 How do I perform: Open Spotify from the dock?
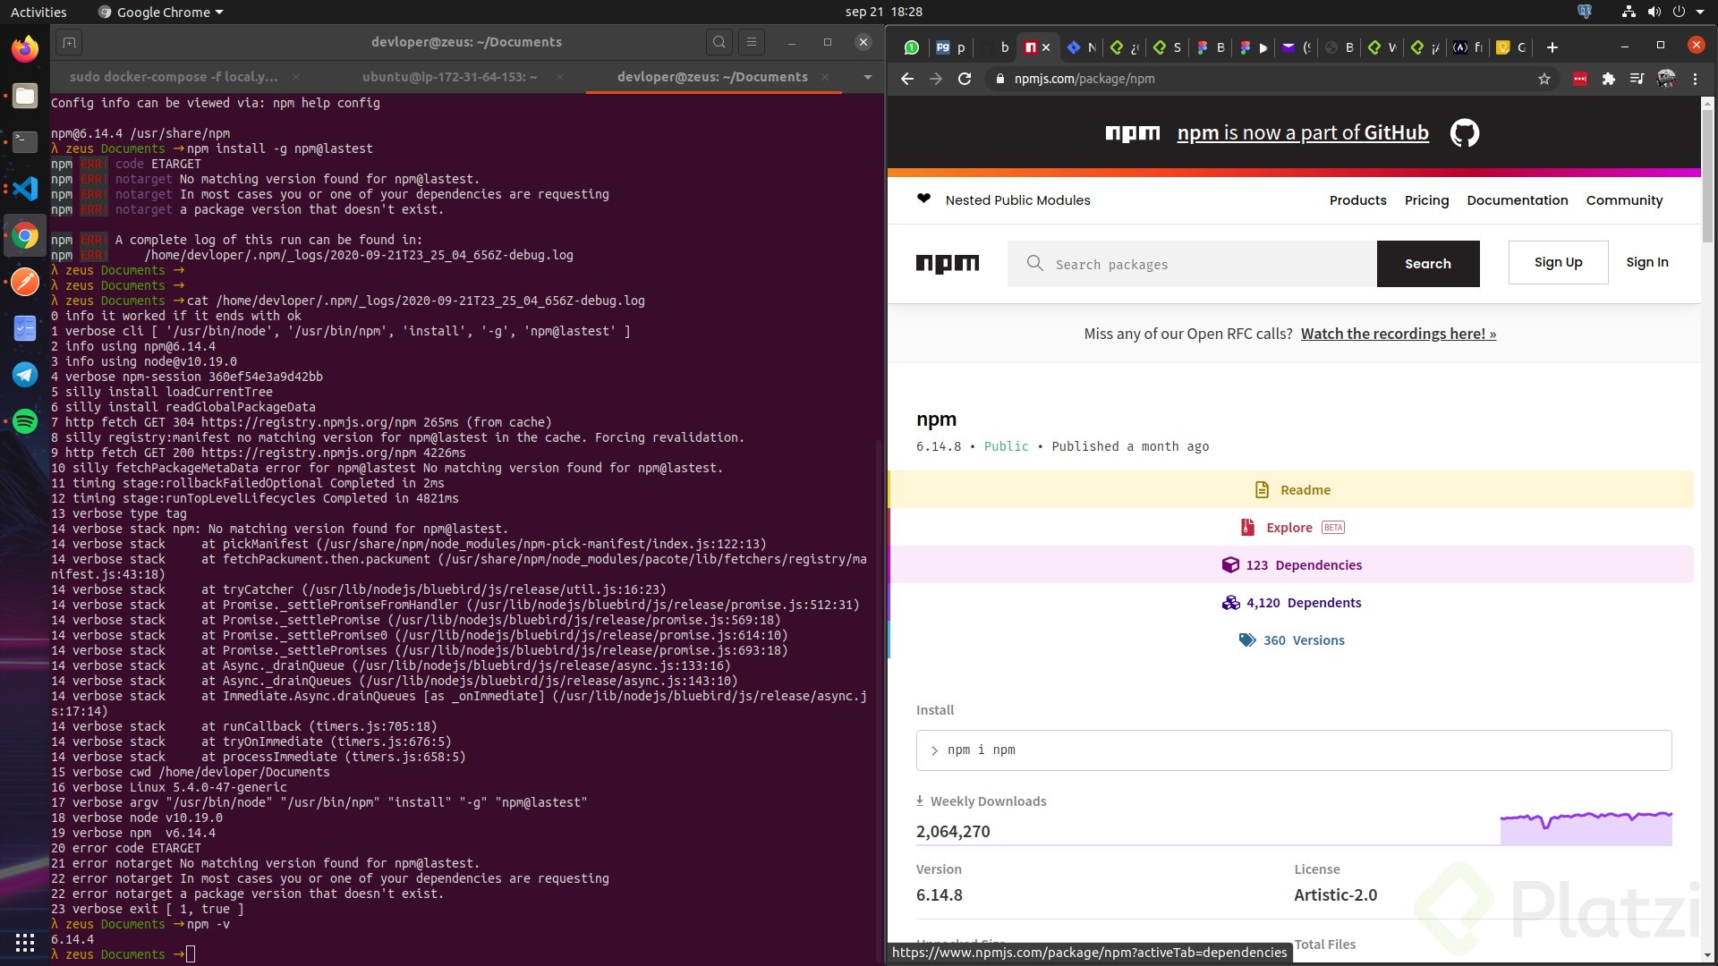(25, 421)
